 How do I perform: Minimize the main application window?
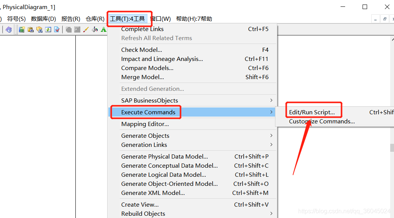(x=343, y=7)
